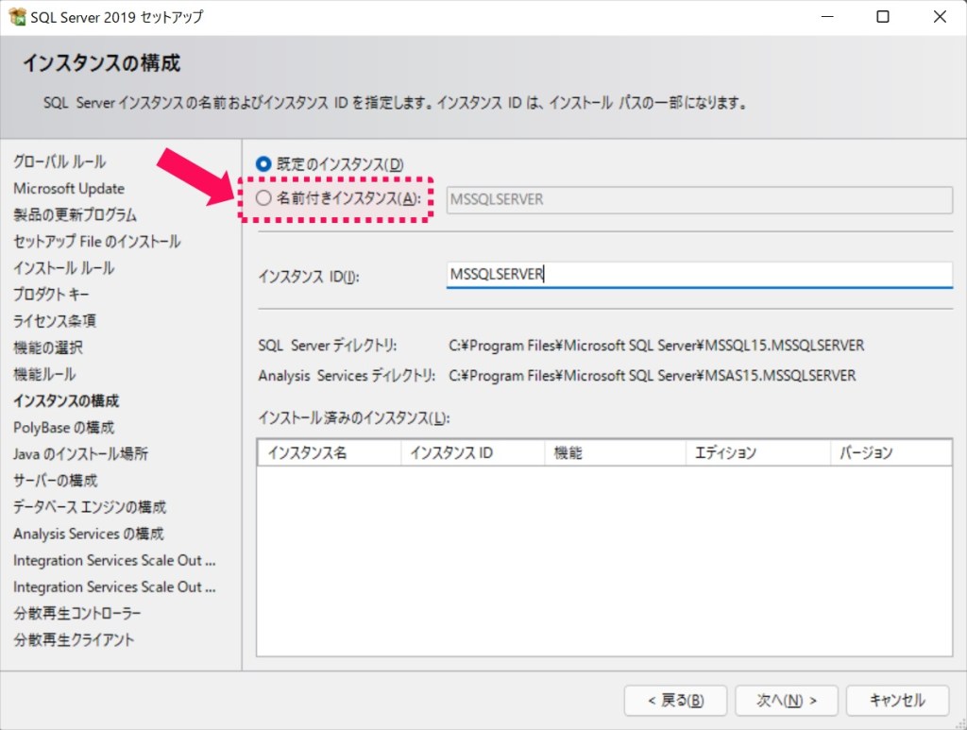Screen dimensions: 967x730
Task: Select データベース エンジンの構成 step
Action: (90, 507)
